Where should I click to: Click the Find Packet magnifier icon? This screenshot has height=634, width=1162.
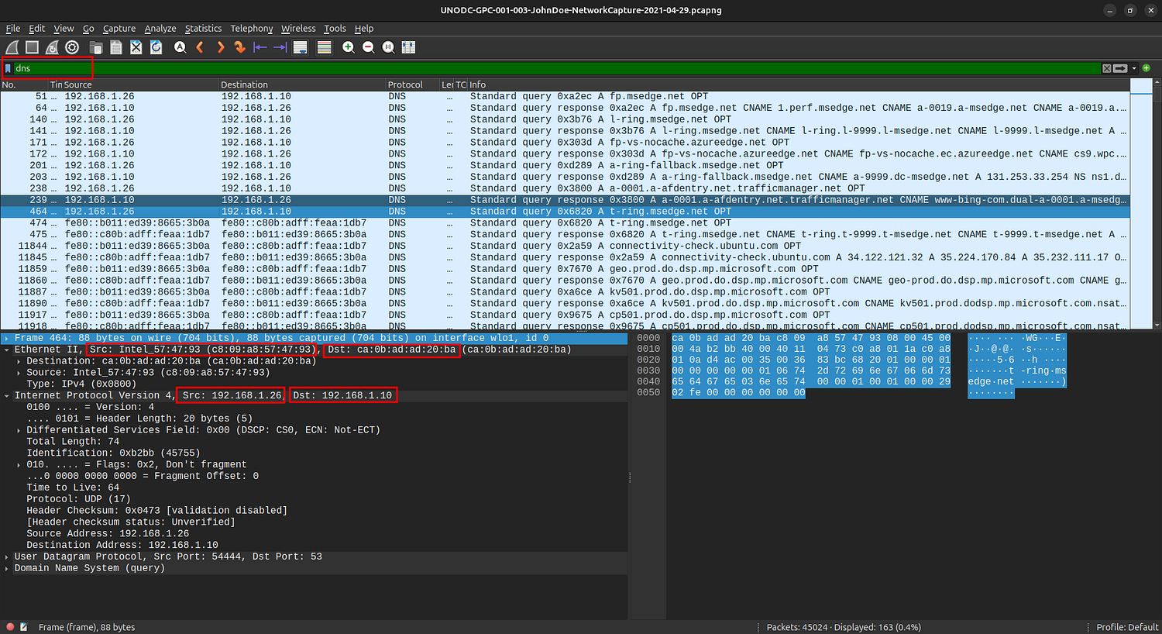(x=180, y=47)
